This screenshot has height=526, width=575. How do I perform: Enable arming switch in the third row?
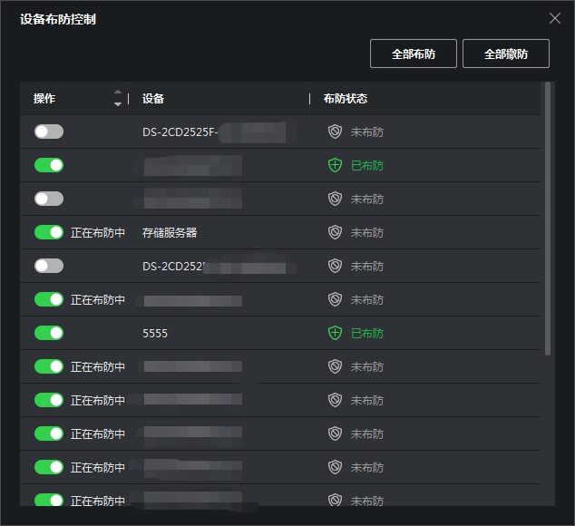click(x=49, y=199)
